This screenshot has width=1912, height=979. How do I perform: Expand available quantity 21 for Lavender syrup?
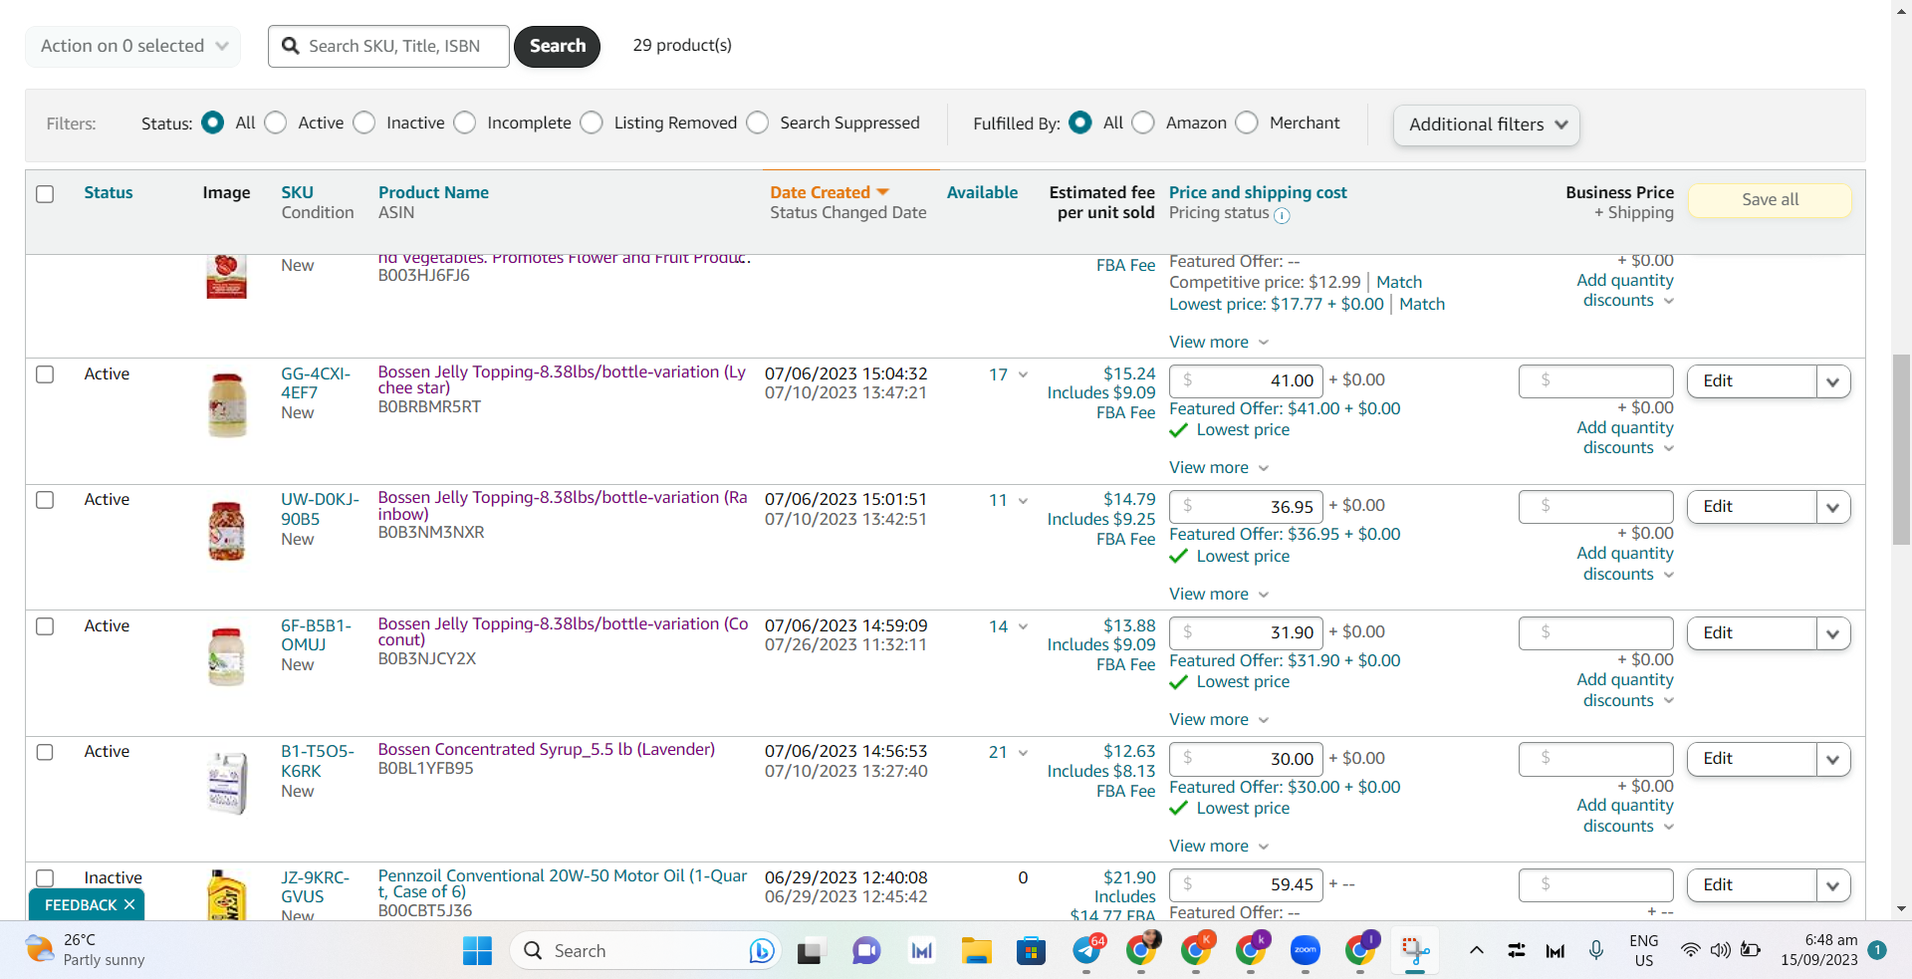pos(1023,753)
